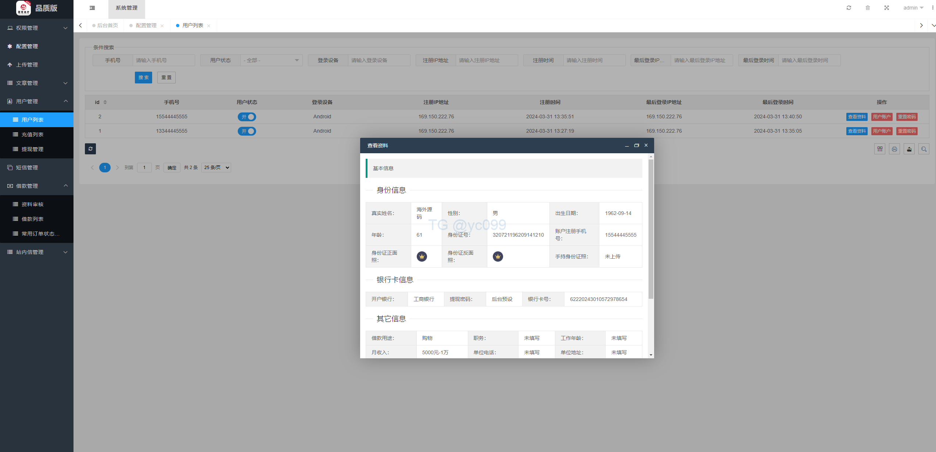Expand the 权限管理 sidebar menu
This screenshot has width=936, height=452.
(37, 28)
